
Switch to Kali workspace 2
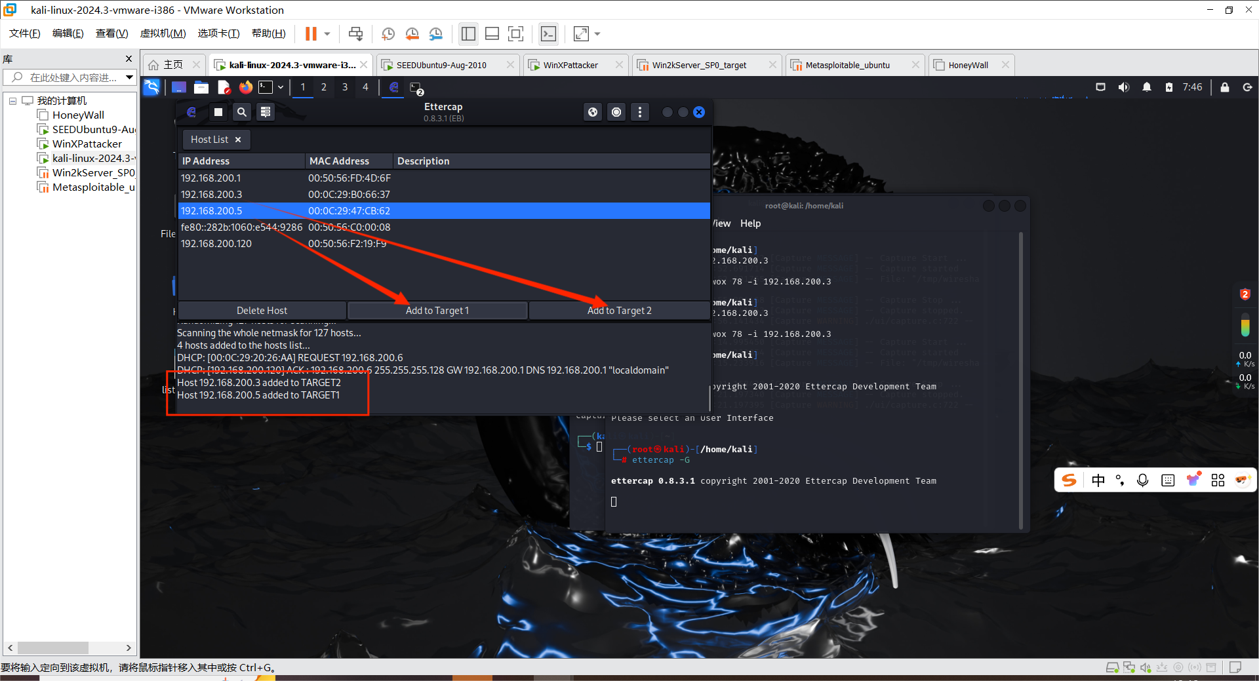(x=323, y=87)
